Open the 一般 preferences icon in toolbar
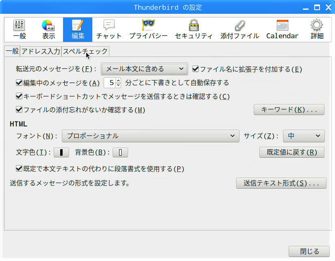This screenshot has width=335, height=261. tap(20, 30)
